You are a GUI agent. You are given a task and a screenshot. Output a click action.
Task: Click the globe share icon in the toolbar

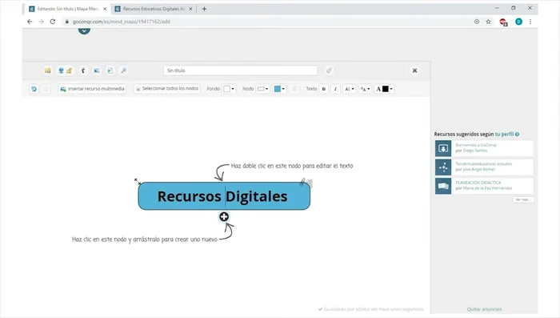tap(61, 70)
